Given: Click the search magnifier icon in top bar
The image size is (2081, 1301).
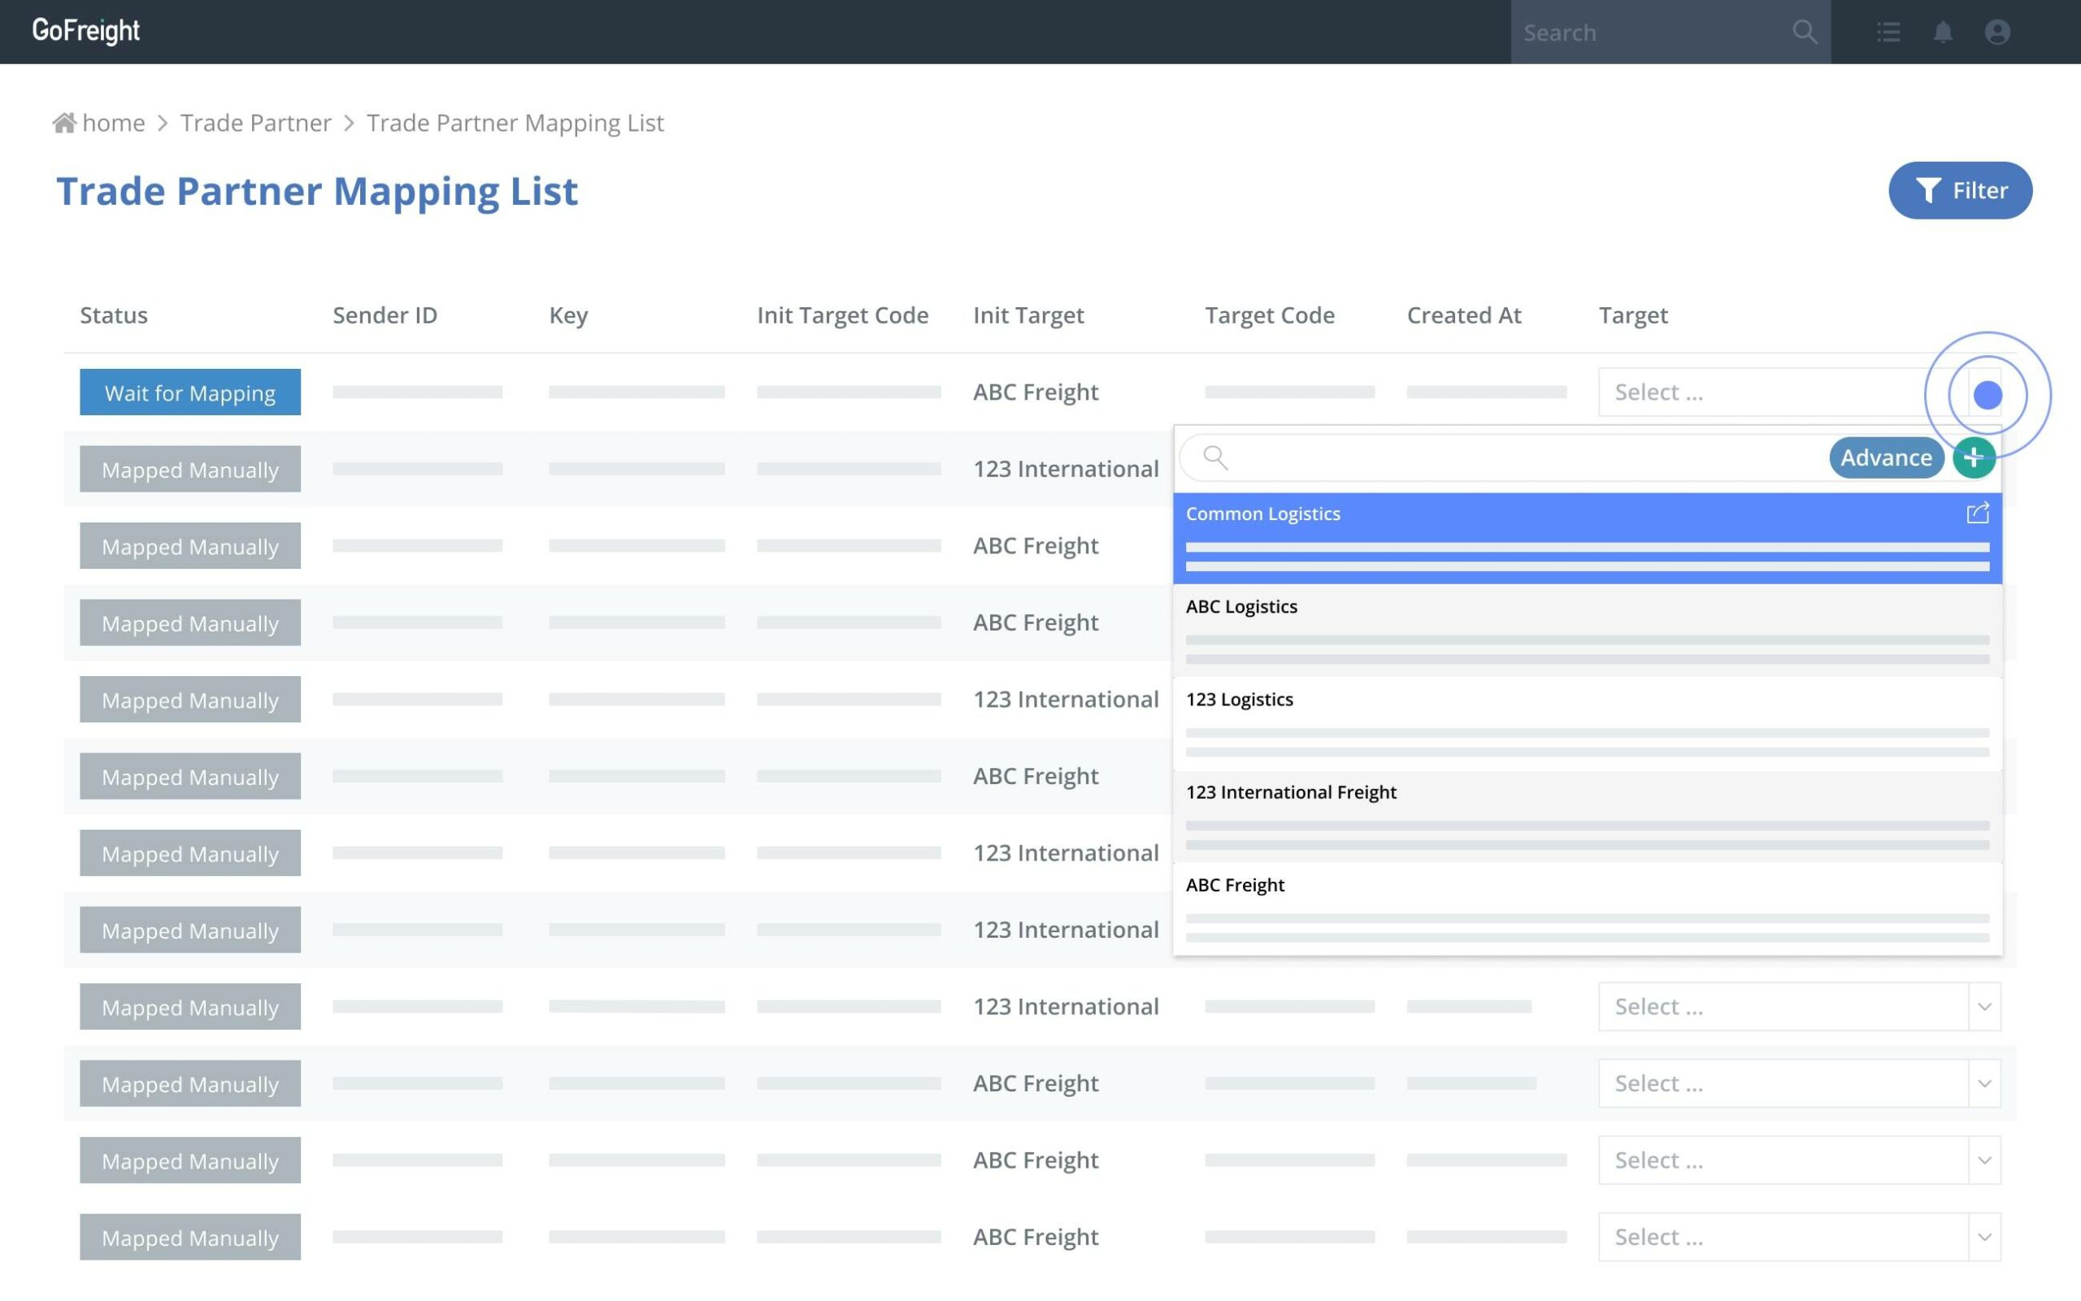Looking at the screenshot, I should [1805, 32].
